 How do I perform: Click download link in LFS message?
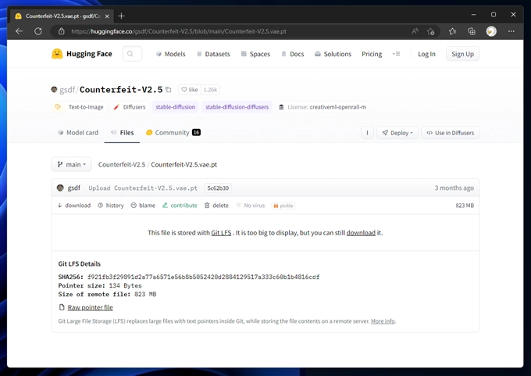[x=361, y=233]
